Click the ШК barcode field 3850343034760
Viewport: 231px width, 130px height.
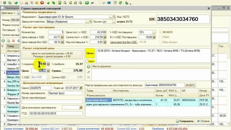point(183,19)
